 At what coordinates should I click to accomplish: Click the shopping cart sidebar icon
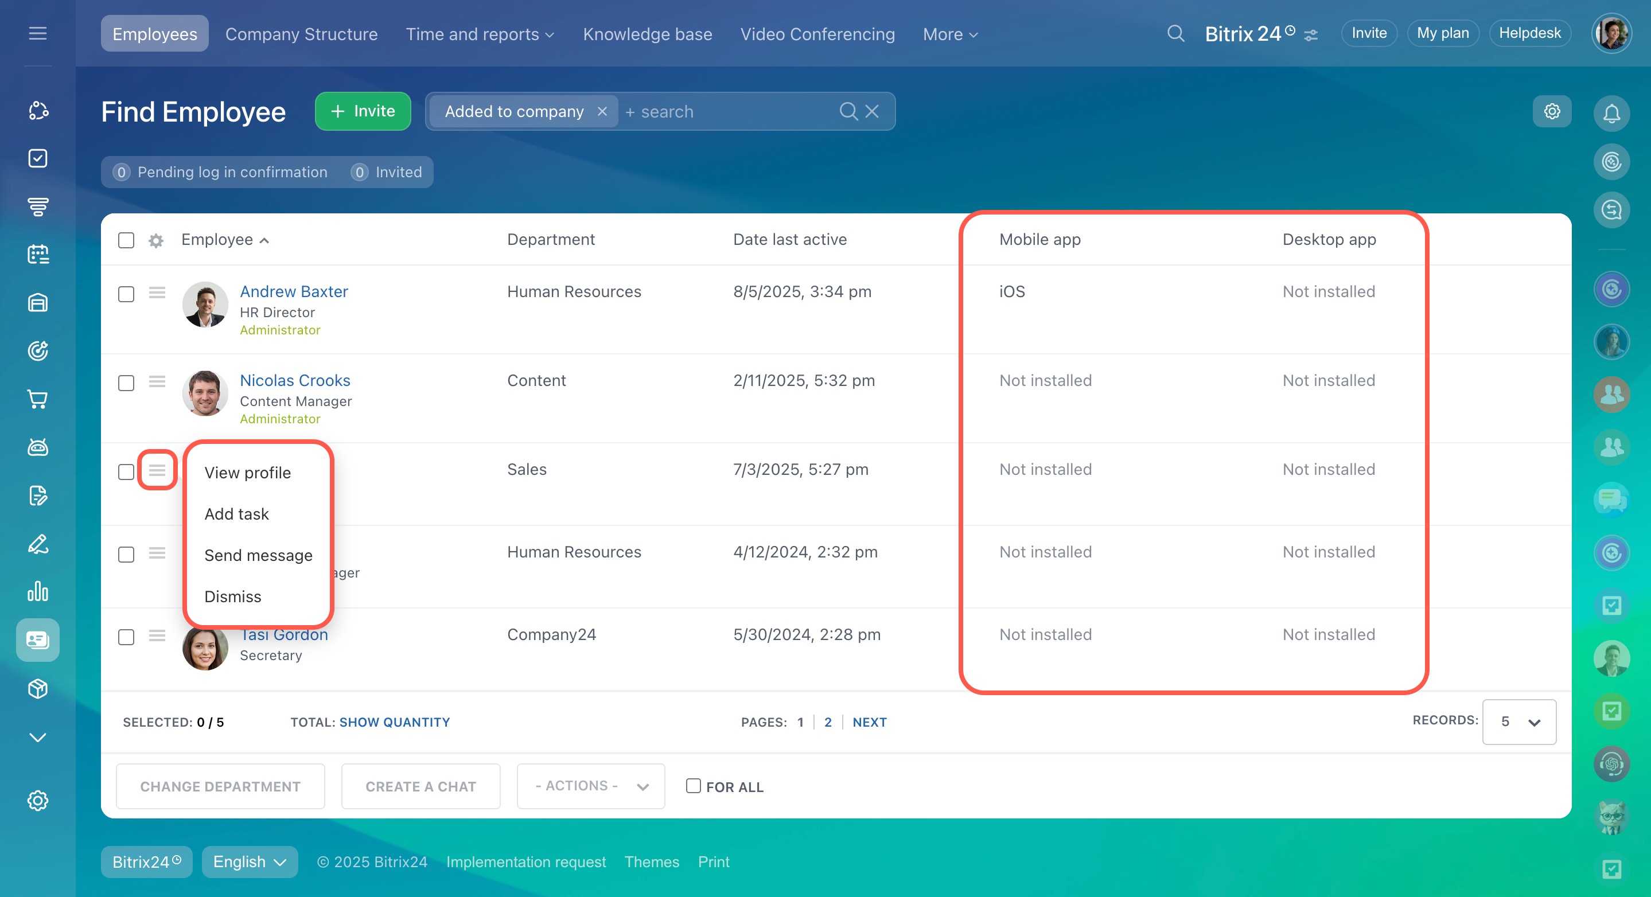click(x=38, y=399)
